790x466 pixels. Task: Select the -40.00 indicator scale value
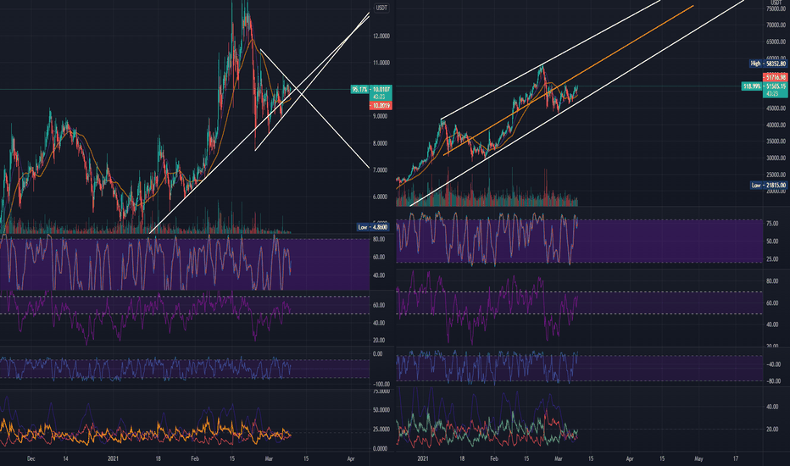click(x=773, y=364)
